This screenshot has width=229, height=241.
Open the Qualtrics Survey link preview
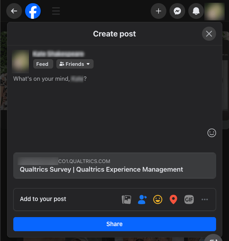[115, 165]
